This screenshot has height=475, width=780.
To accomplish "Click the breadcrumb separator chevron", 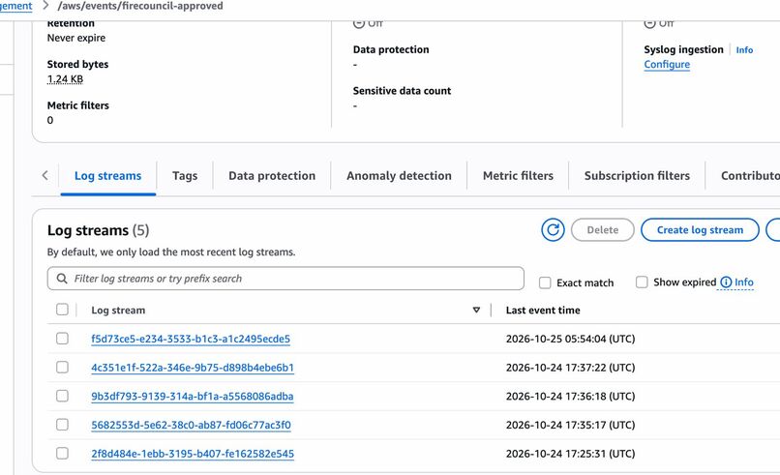I will click(45, 6).
